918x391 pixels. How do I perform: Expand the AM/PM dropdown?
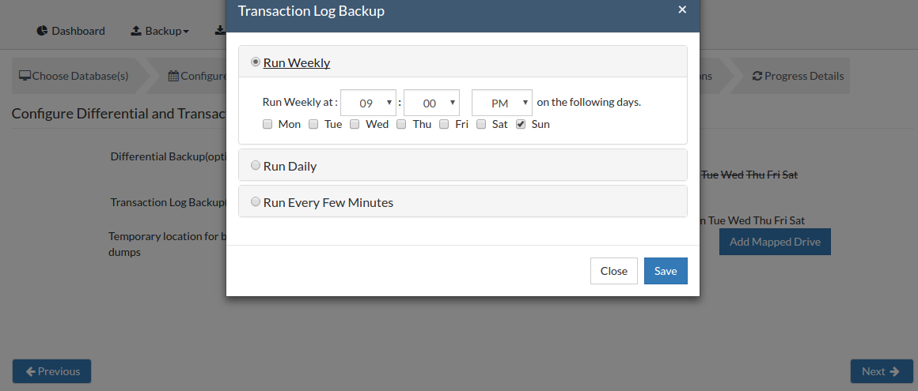tap(502, 103)
